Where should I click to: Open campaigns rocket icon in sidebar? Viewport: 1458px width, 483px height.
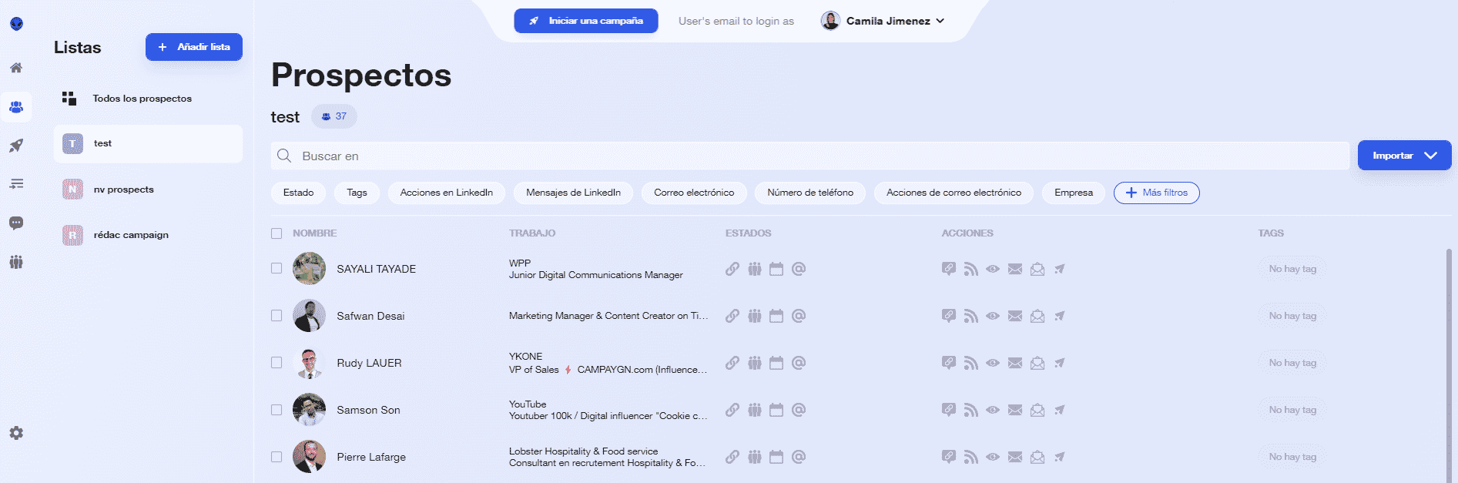click(16, 146)
